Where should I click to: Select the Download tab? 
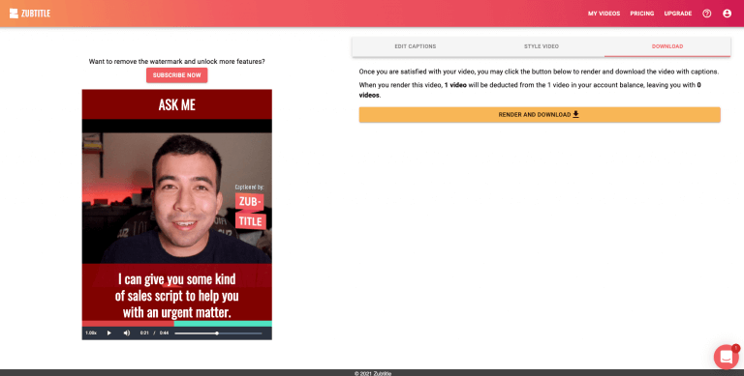click(667, 46)
